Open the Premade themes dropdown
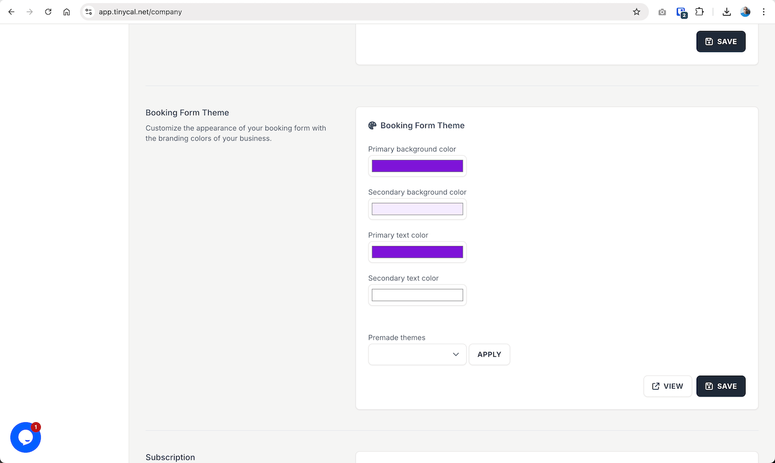 pyautogui.click(x=417, y=355)
